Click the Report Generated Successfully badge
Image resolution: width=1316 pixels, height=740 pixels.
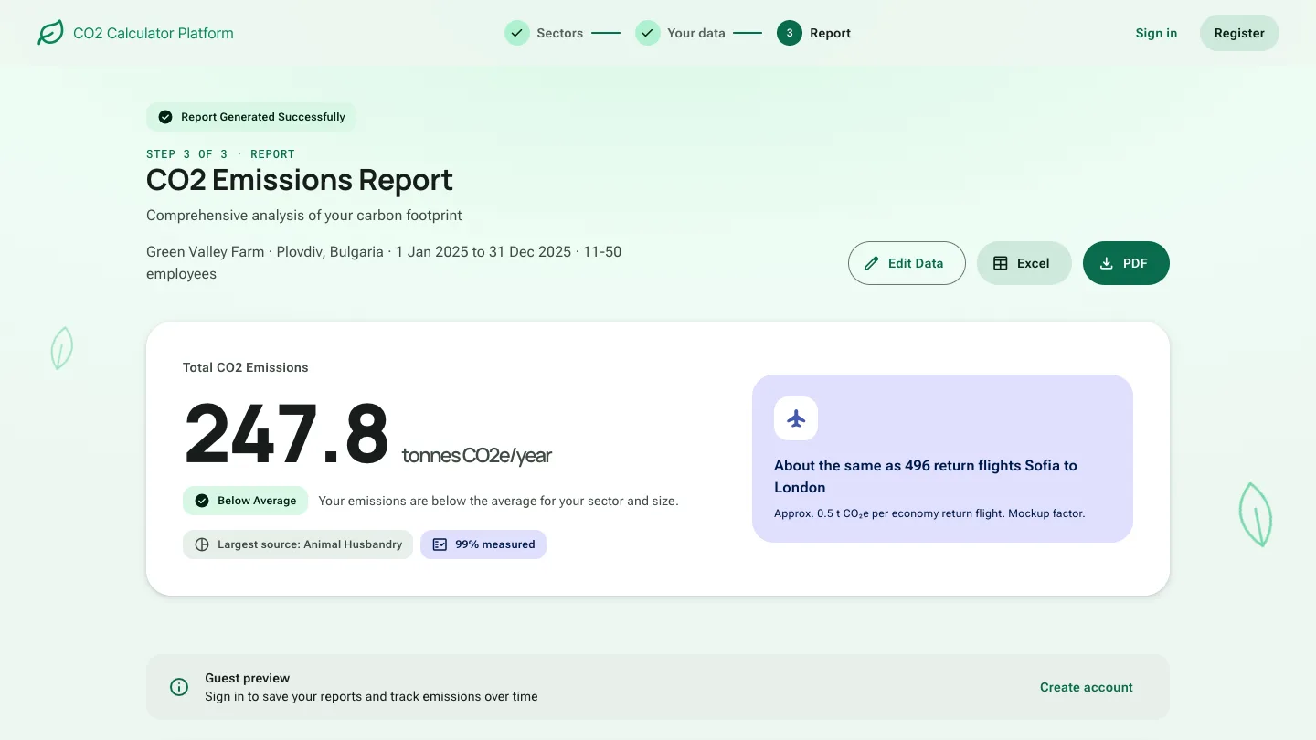coord(250,117)
